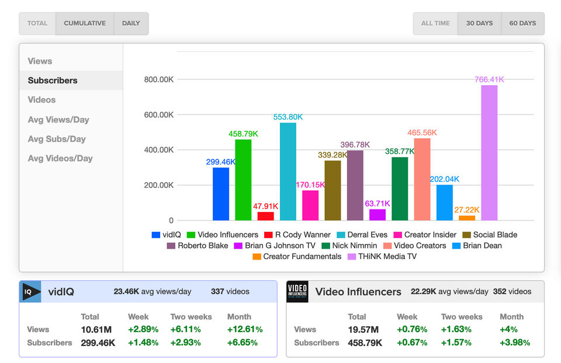The width and height of the screenshot is (561, 363).
Task: Click the 553.80K bar value label
Action: [288, 117]
